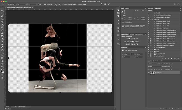Click the Clear button
Screen dimensions: 182x110
pyautogui.click(x=40, y=4)
